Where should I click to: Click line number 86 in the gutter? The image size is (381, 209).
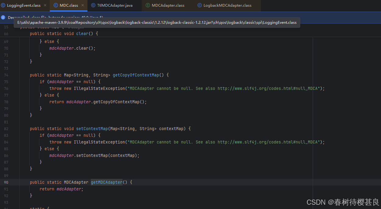pyautogui.click(x=6, y=155)
